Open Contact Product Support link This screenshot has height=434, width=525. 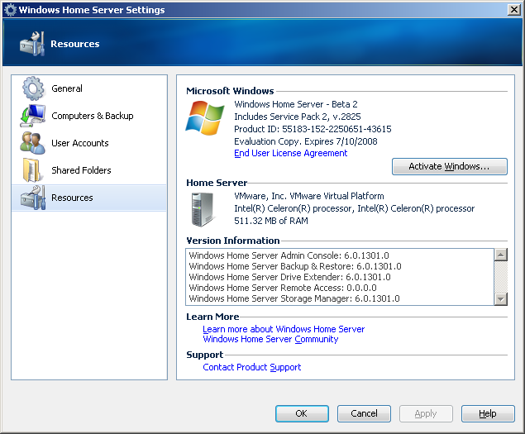[252, 367]
